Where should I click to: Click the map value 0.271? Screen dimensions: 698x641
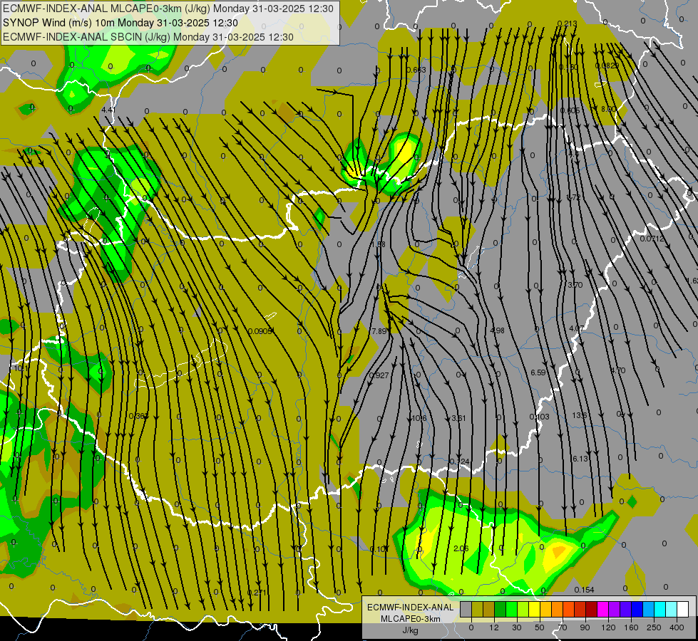pyautogui.click(x=257, y=593)
